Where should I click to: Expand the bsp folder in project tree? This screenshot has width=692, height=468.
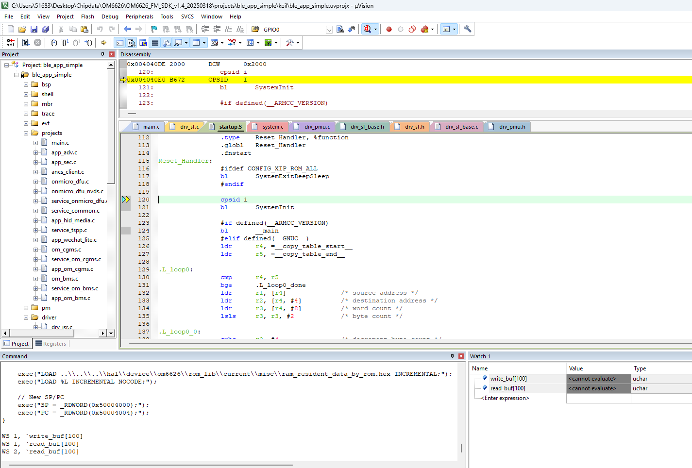pos(26,84)
